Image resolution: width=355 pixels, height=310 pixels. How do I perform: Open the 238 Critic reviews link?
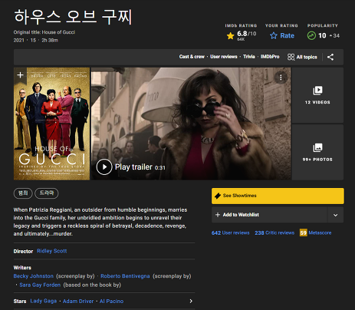pyautogui.click(x=274, y=233)
